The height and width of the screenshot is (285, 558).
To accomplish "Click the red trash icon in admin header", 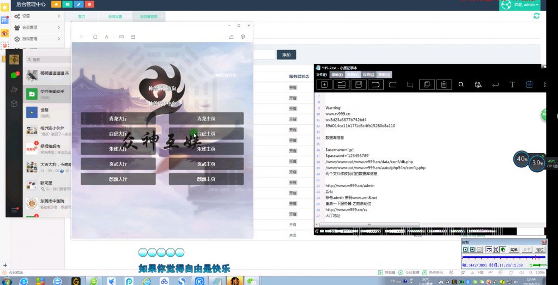I will point(89,4).
